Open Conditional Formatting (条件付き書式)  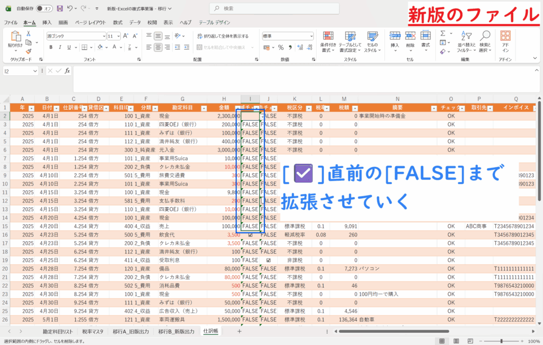[x=328, y=41]
